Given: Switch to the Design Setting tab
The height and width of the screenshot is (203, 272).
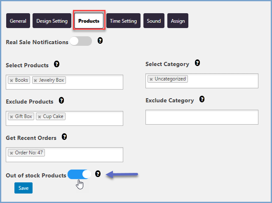Looking at the screenshot, I should point(52,21).
